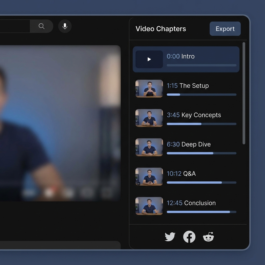Click the Key Concepts chapter thumbnail
The image size is (265, 265).
tap(149, 118)
